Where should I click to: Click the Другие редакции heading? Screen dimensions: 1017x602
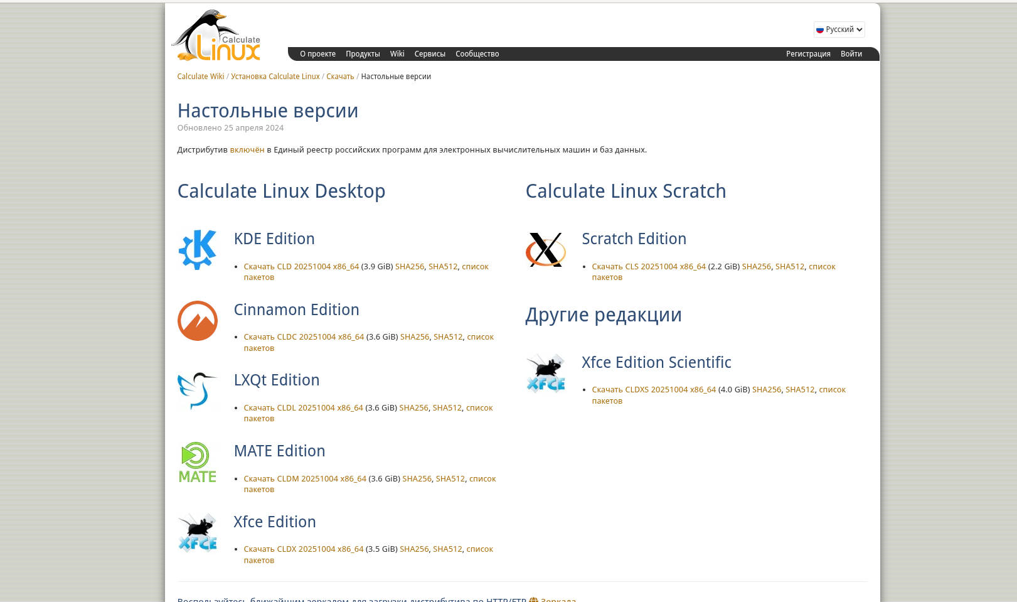click(604, 315)
